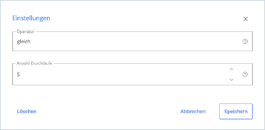
Task: Open the Operator dropdown showing gleich
Action: (x=132, y=41)
